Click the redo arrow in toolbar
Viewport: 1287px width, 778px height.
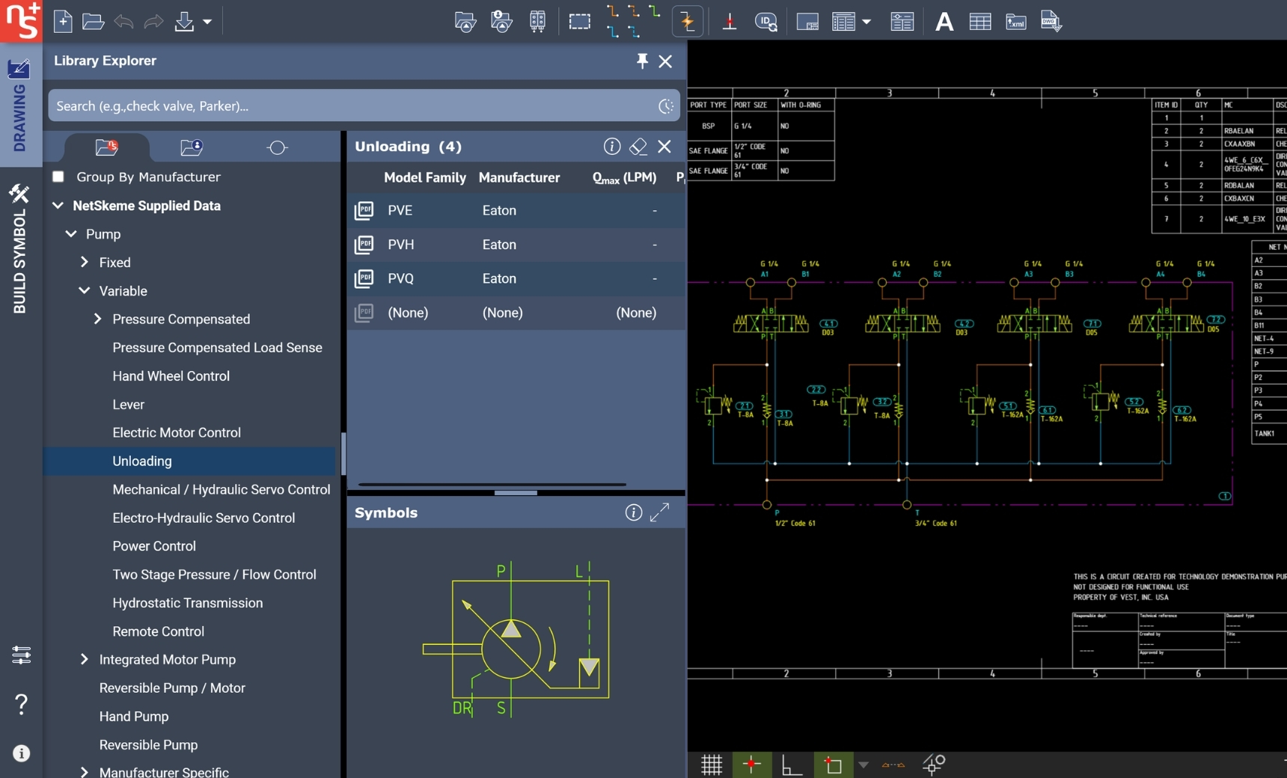click(x=153, y=22)
